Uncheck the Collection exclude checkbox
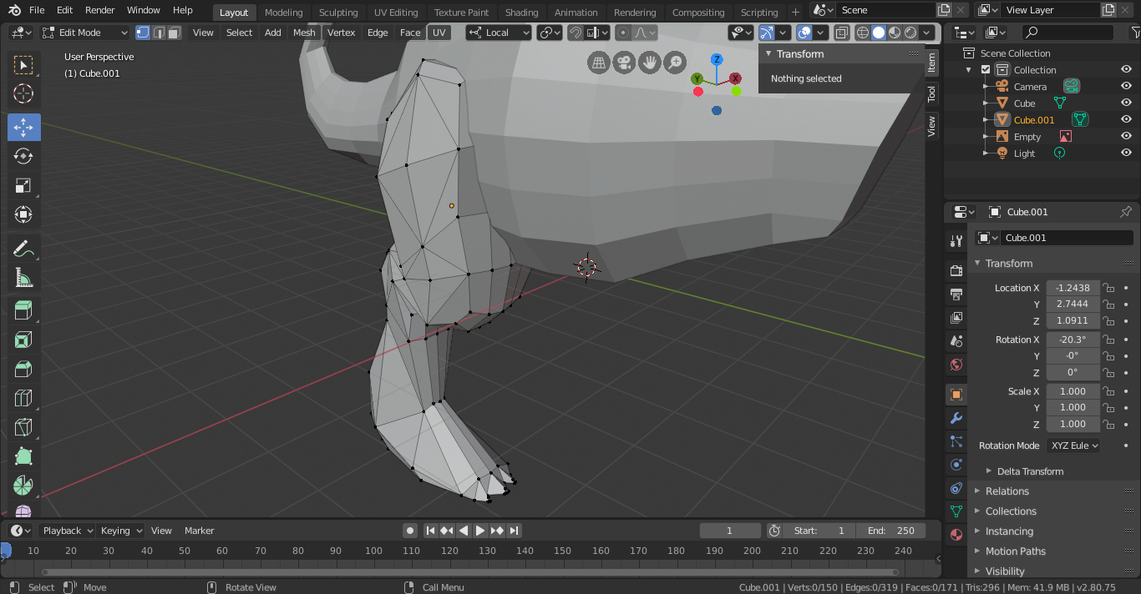 [x=986, y=70]
